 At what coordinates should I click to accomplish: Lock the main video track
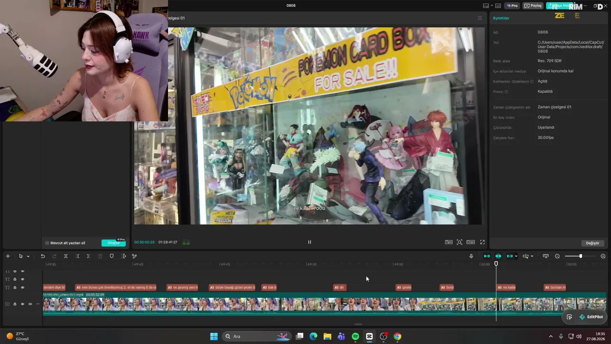[15, 304]
